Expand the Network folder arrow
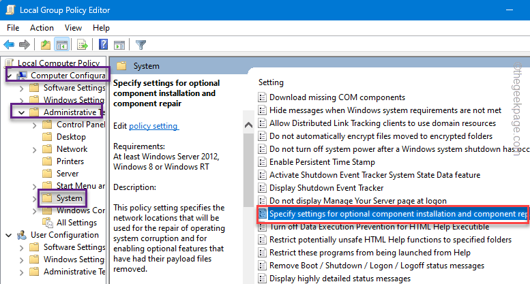Screen dimensions: 530x284 35,149
